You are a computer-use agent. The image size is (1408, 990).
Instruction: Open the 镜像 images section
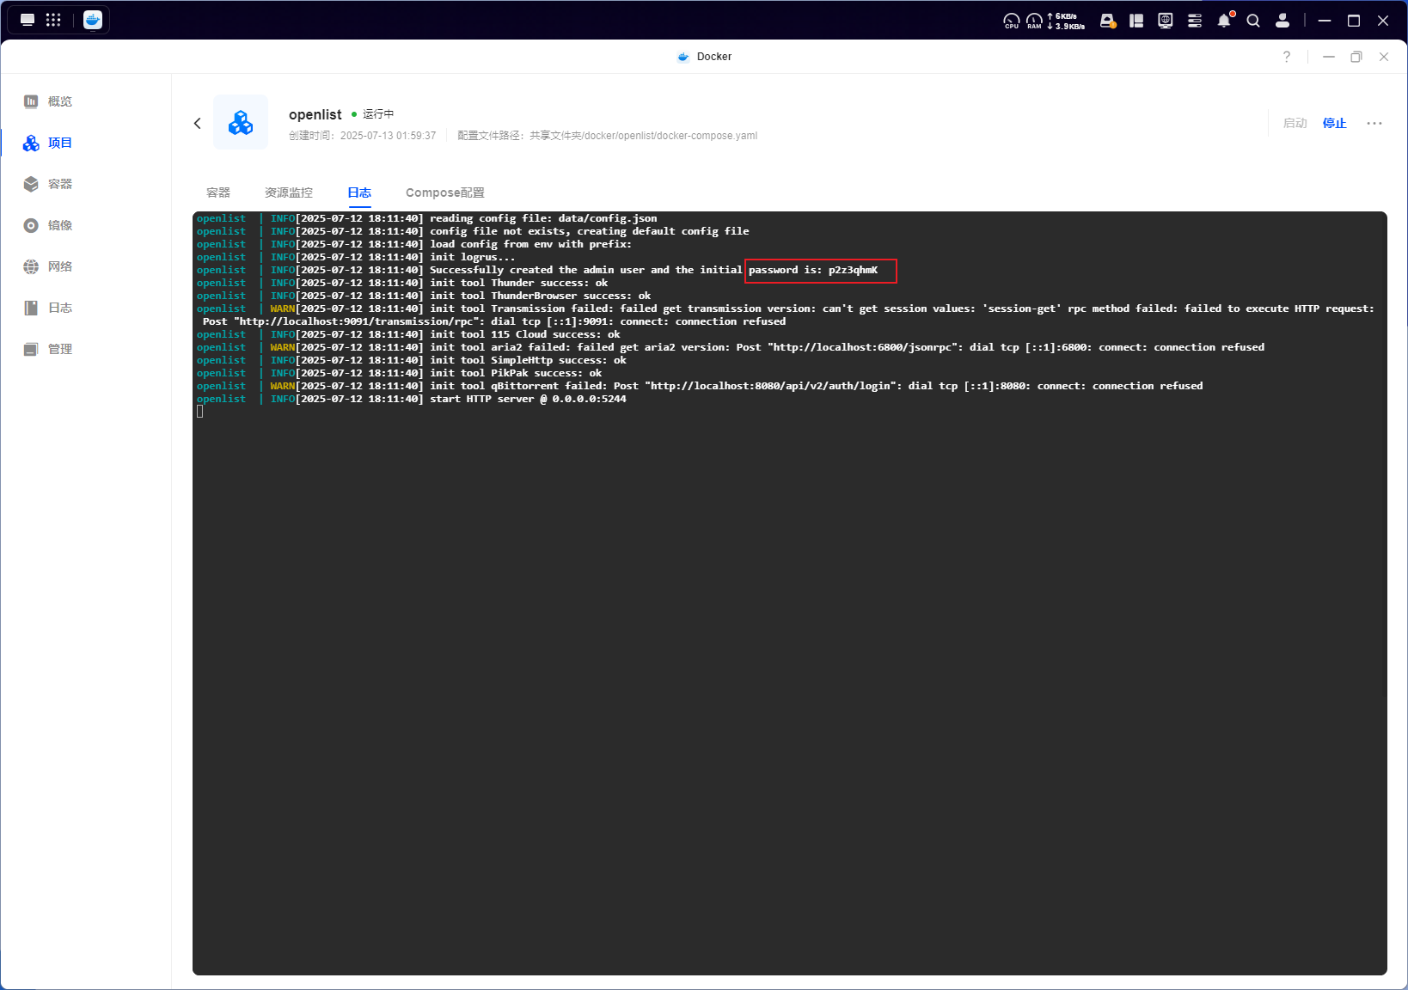coord(49,225)
